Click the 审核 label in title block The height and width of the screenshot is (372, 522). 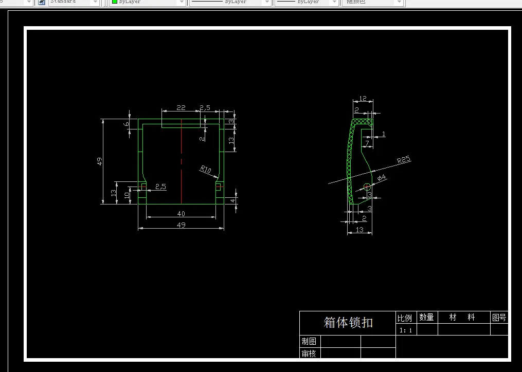click(309, 354)
